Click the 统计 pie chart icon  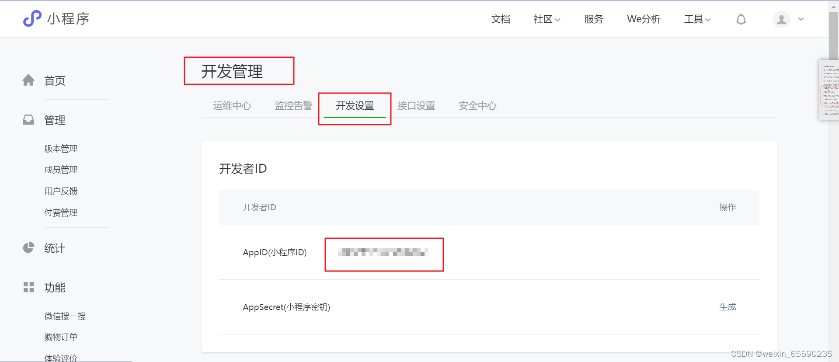tap(28, 247)
